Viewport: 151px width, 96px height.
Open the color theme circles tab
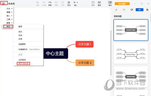[x=147, y=10]
